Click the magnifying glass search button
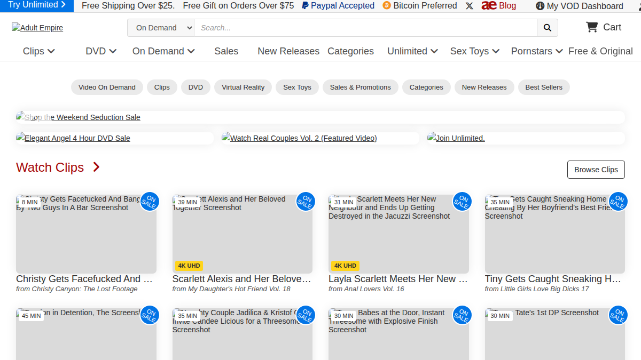The width and height of the screenshot is (641, 360). click(547, 28)
